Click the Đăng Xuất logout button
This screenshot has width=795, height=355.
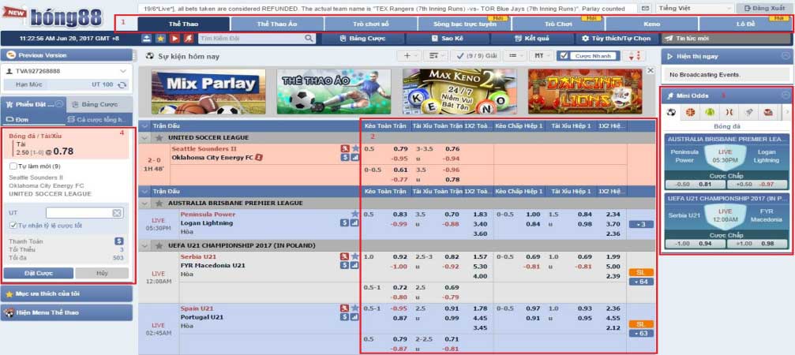click(764, 9)
